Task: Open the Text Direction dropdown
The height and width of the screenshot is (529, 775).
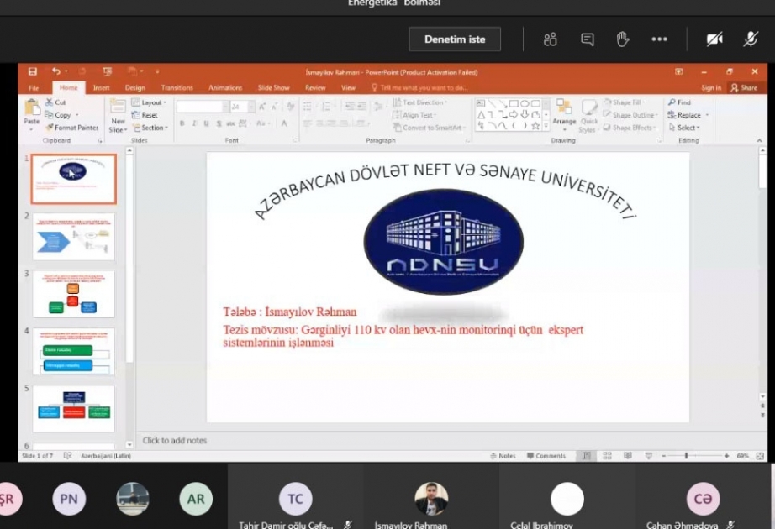Action: point(420,102)
